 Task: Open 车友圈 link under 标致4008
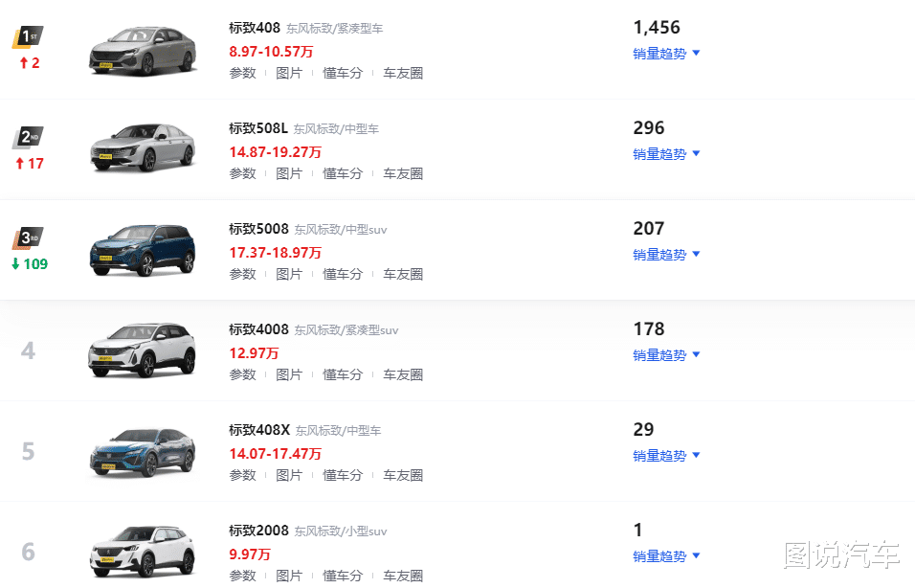coord(403,374)
